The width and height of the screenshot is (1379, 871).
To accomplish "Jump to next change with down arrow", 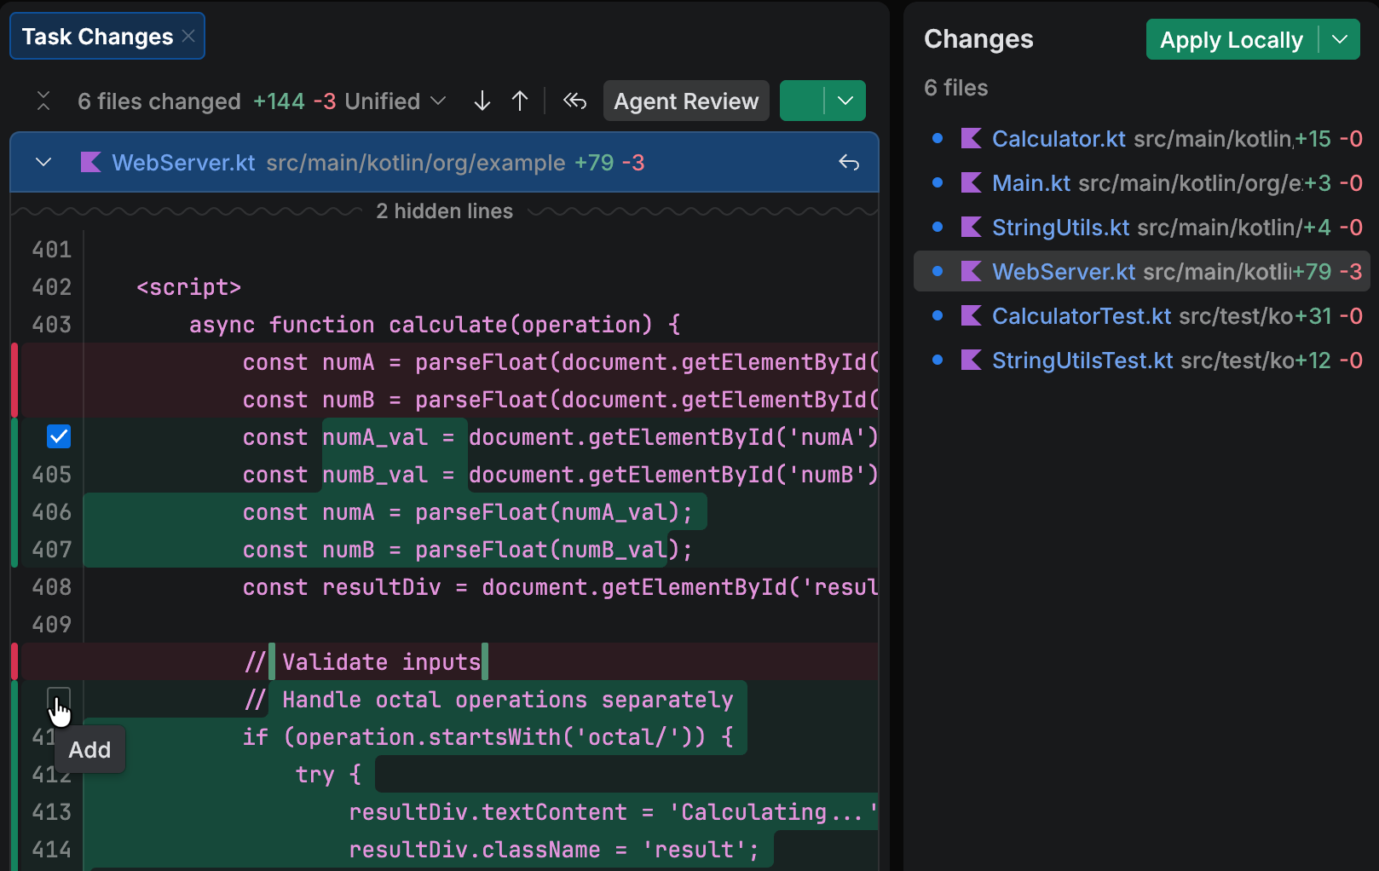I will pos(482,101).
